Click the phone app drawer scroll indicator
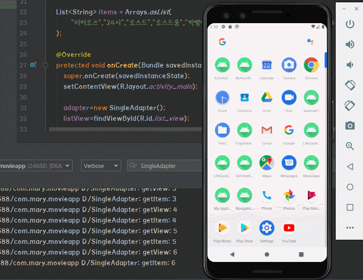 325,60
